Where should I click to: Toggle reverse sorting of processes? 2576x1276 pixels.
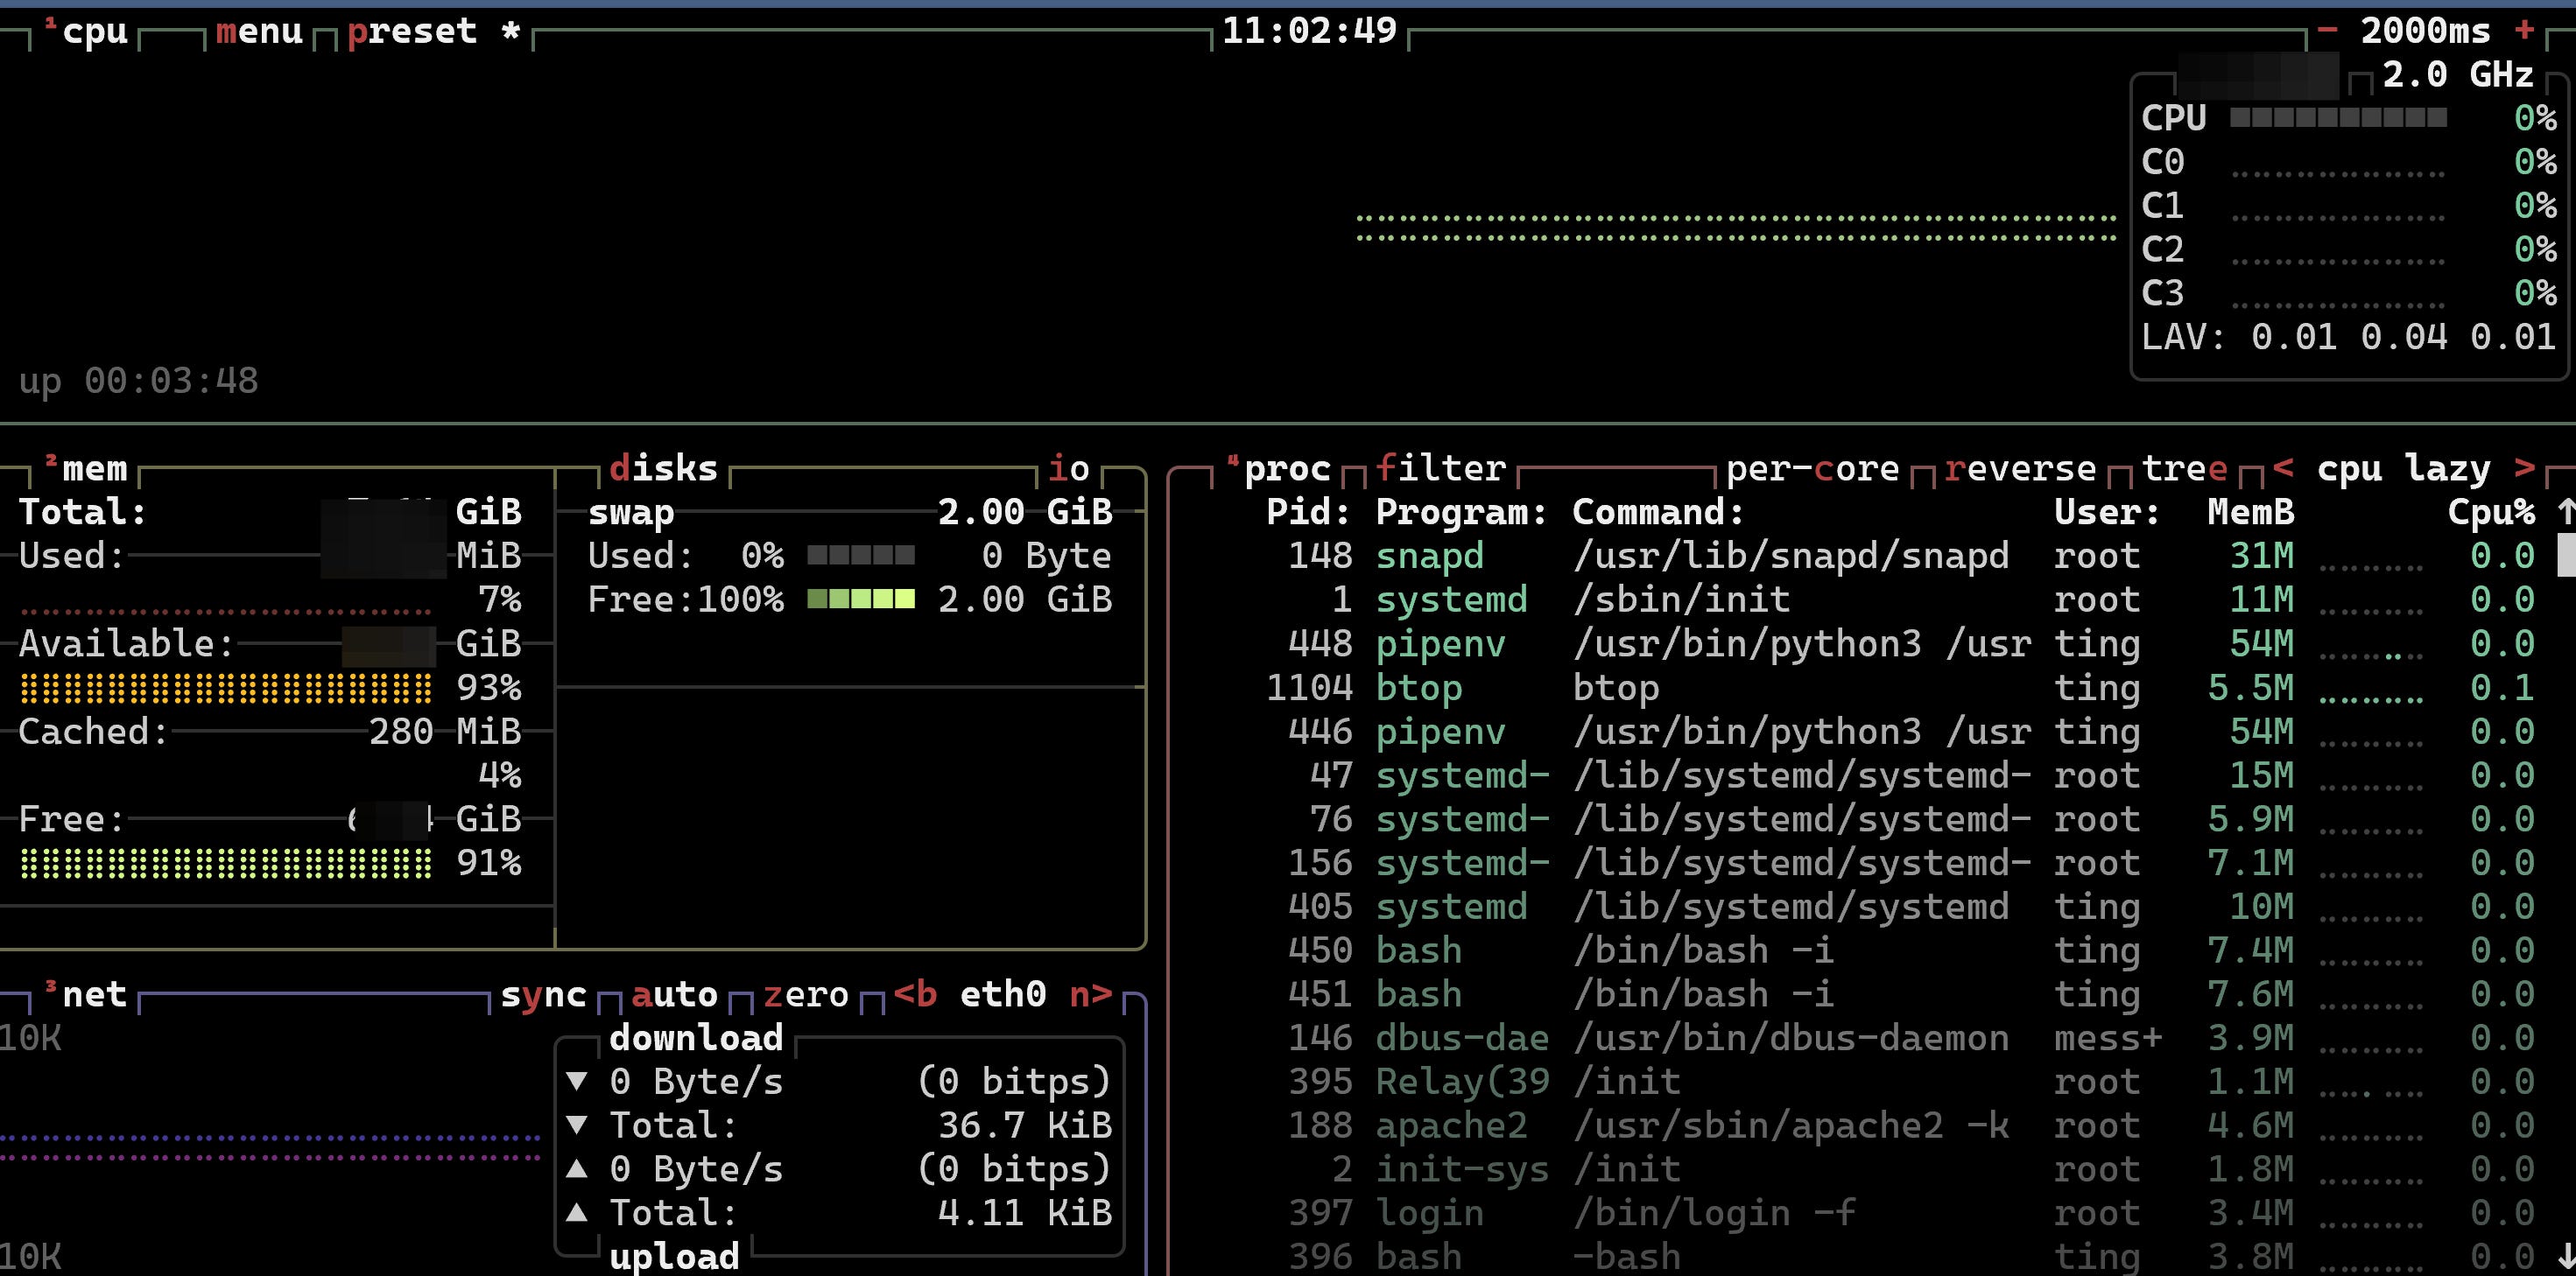click(x=2019, y=468)
